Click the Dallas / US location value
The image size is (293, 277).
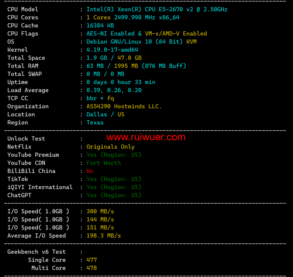pyautogui.click(x=105, y=115)
